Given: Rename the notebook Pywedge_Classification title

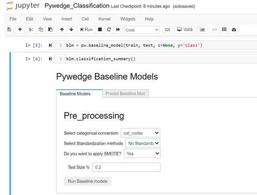Looking at the screenshot, I should click(x=77, y=6).
